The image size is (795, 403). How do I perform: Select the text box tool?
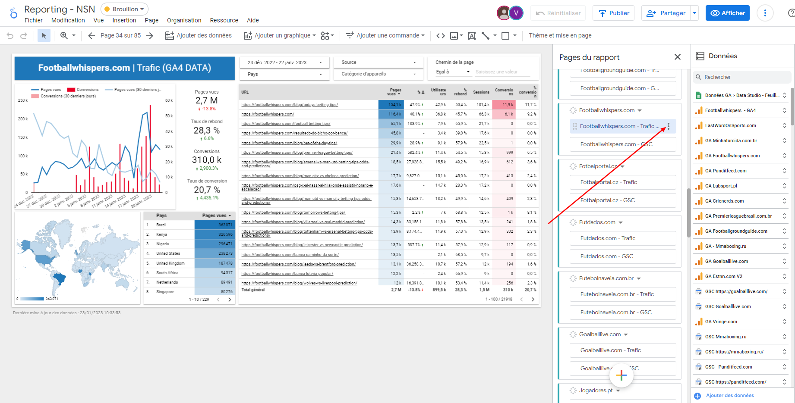(472, 36)
